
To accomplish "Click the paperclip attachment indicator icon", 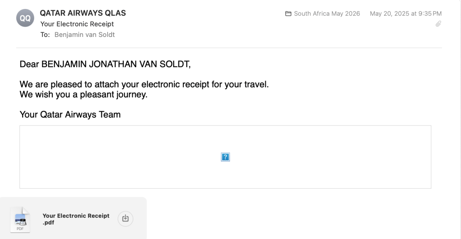I will pos(438,24).
